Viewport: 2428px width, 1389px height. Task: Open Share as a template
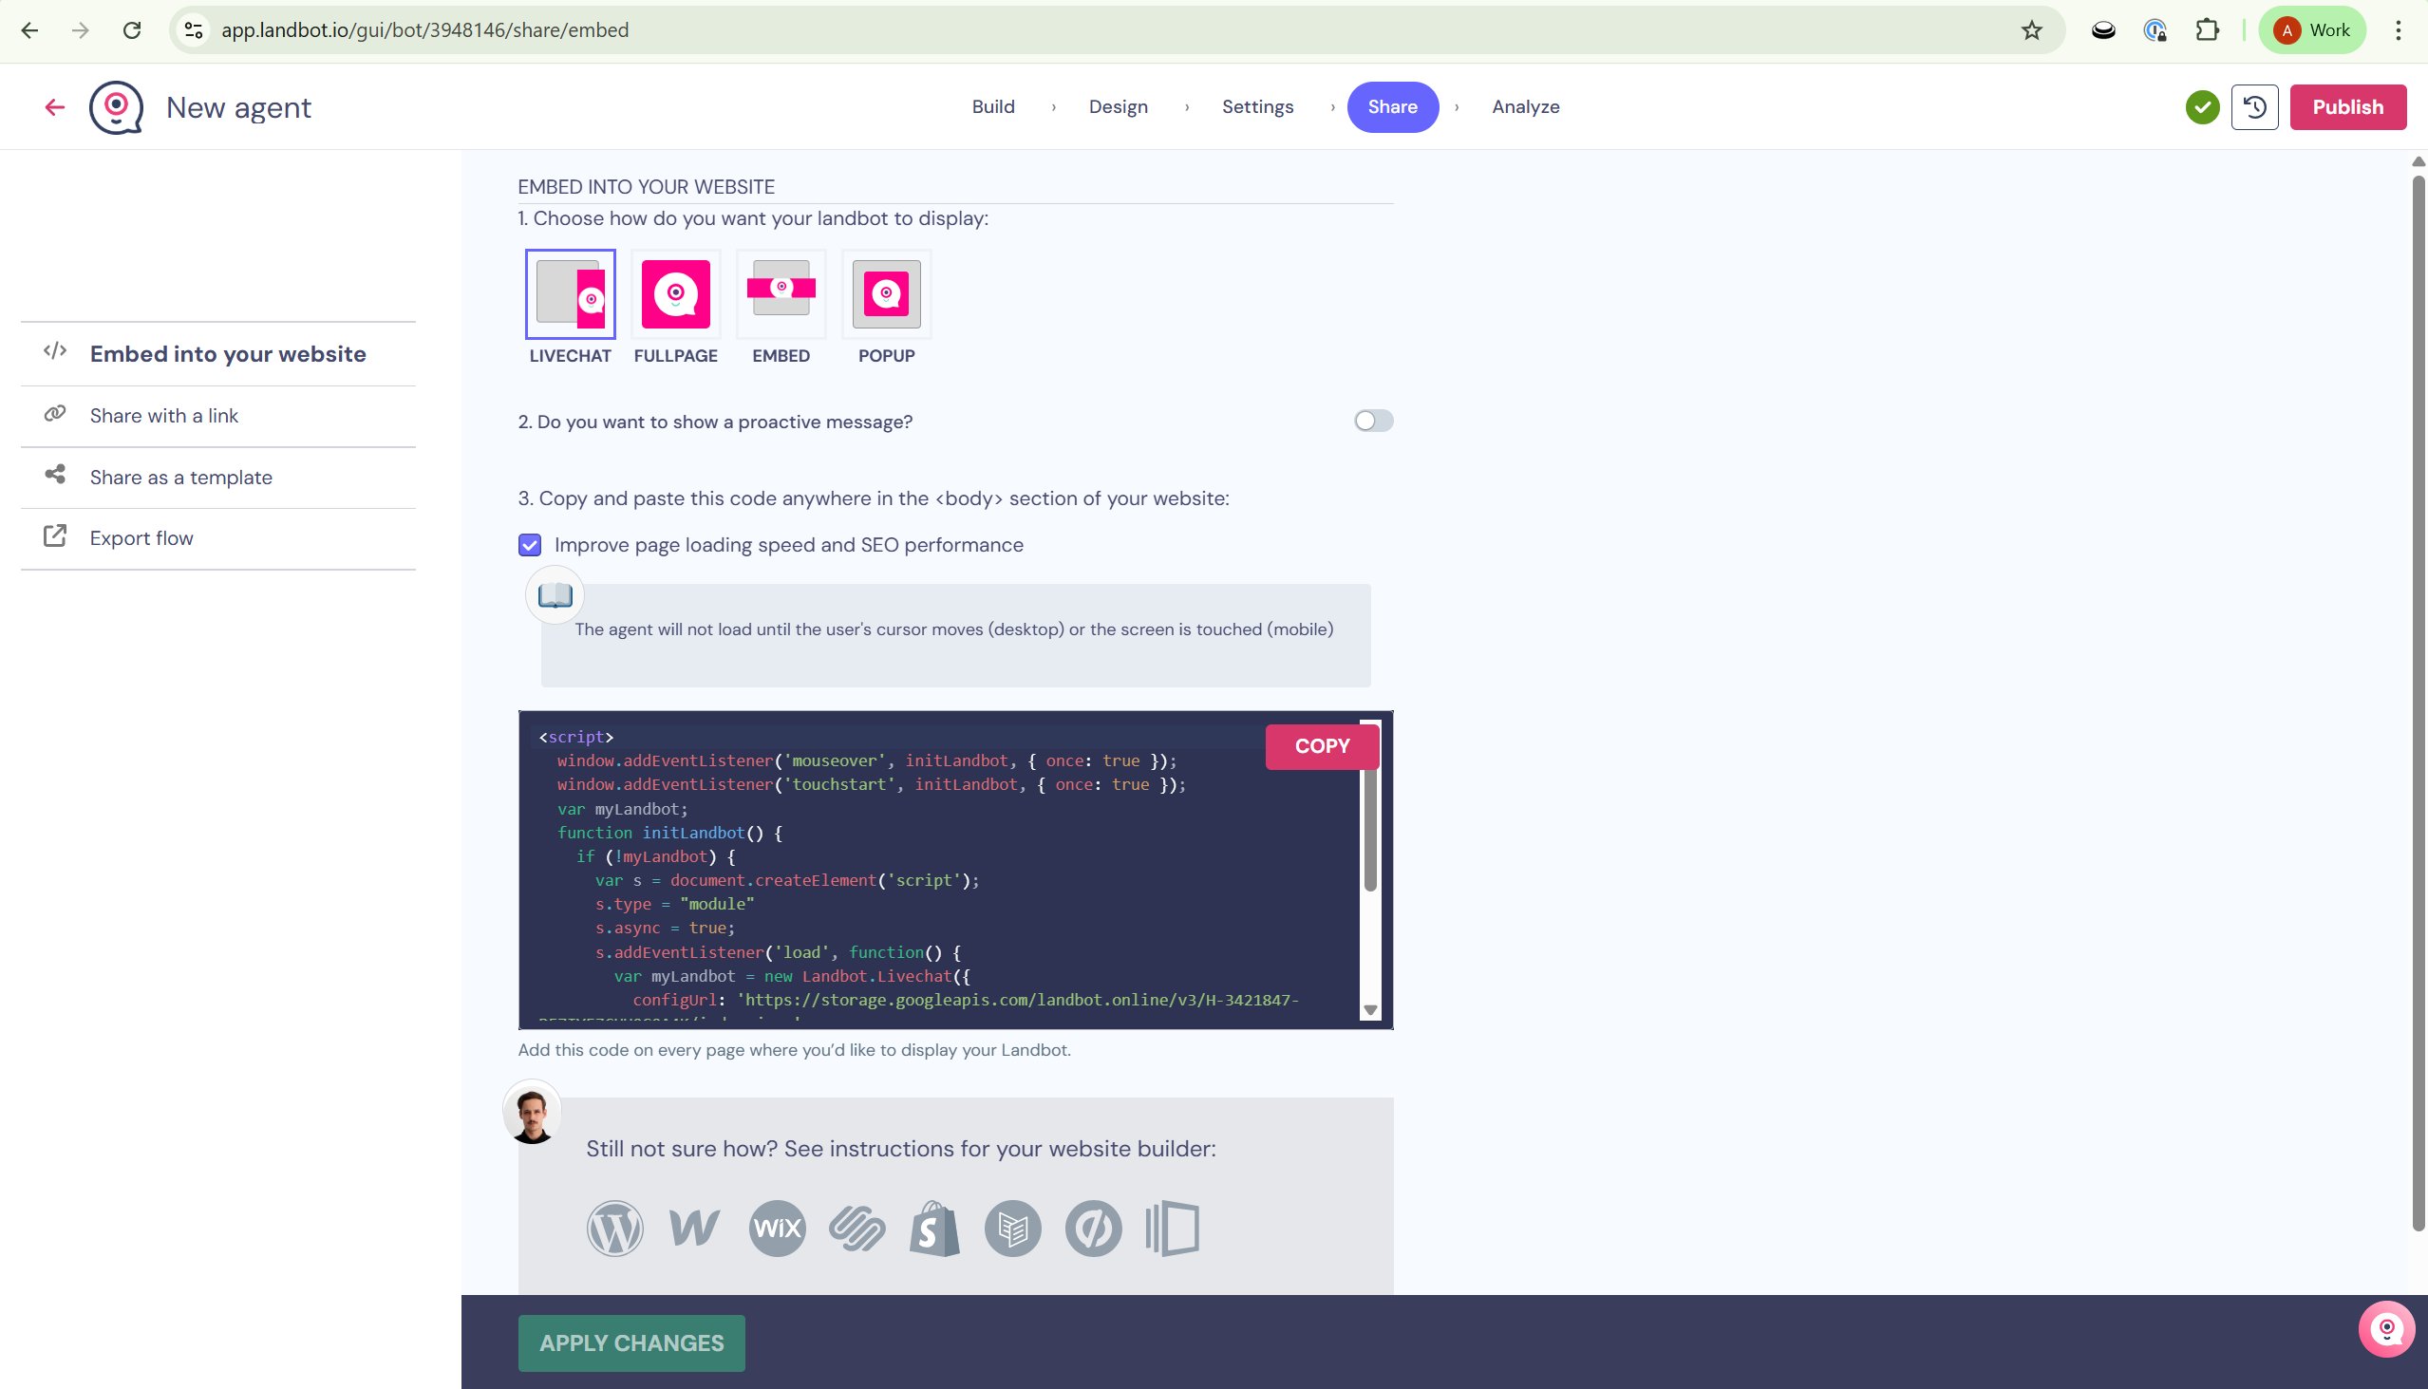coord(218,477)
